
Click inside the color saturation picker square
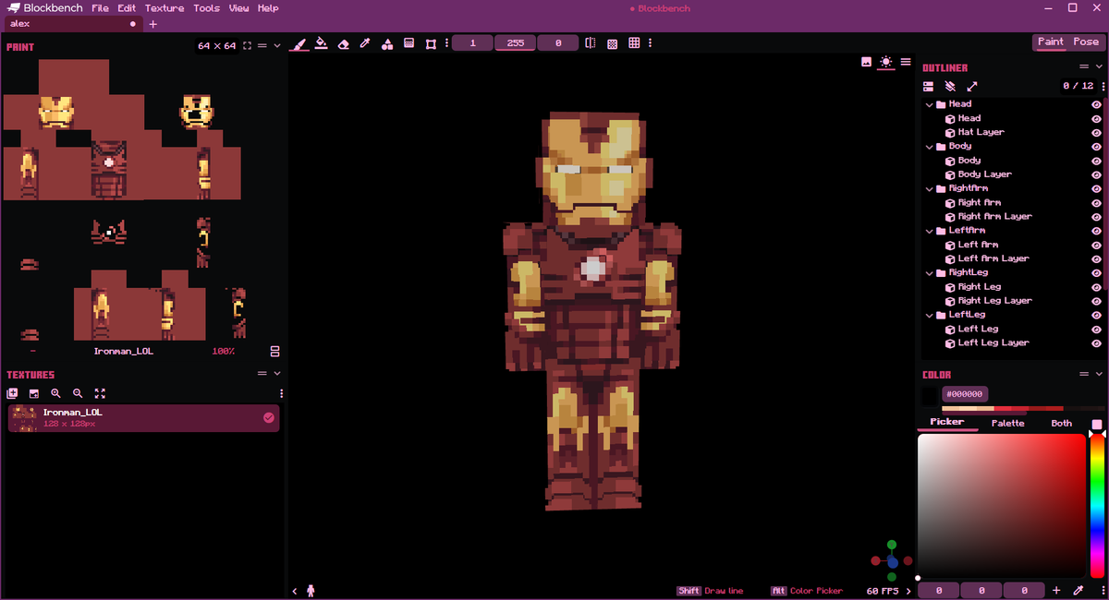pyautogui.click(x=1002, y=506)
